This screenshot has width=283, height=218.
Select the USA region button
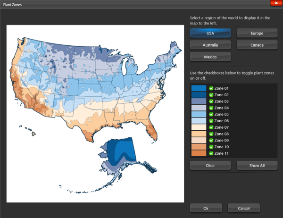[x=210, y=34]
